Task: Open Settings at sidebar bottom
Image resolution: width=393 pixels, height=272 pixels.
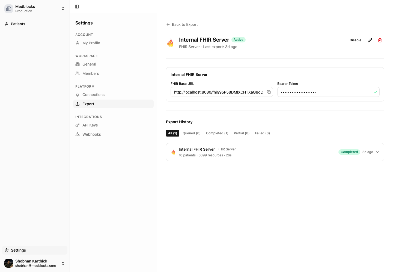Action: pos(35,250)
